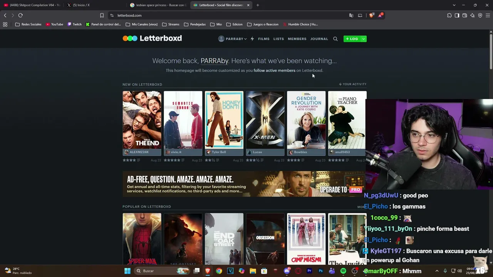Screen dimensions: 493x277
Task: Open Leo AI assistant icon
Action: point(472,15)
